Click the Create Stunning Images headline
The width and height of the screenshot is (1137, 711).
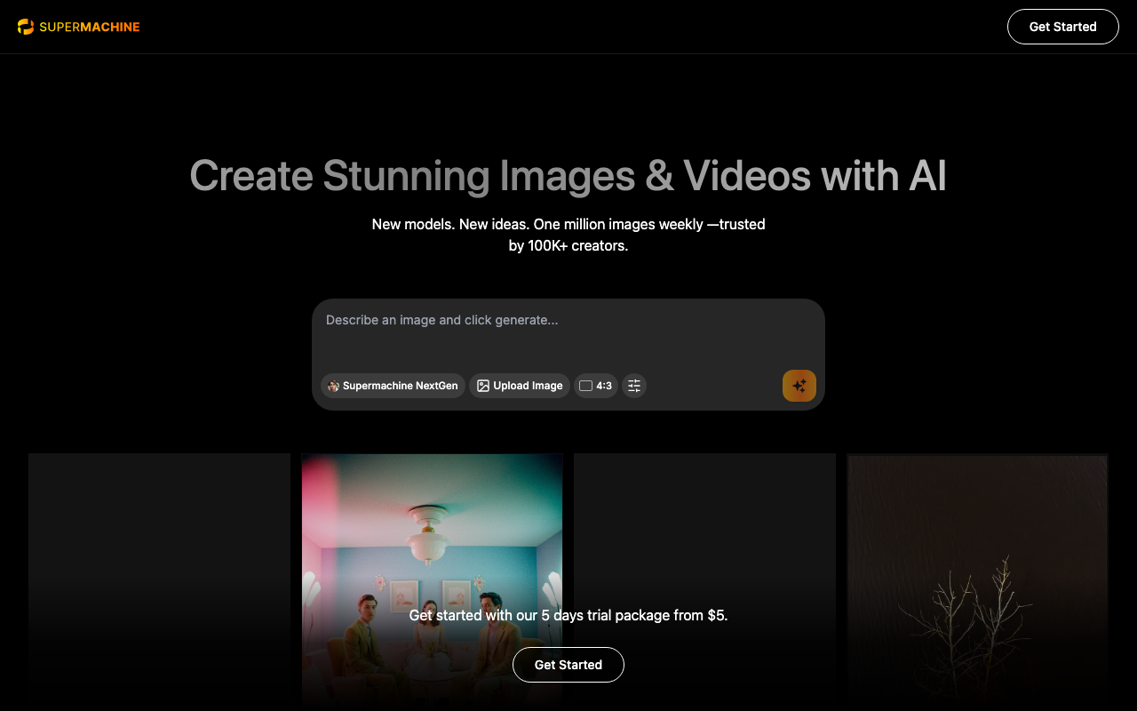click(568, 175)
